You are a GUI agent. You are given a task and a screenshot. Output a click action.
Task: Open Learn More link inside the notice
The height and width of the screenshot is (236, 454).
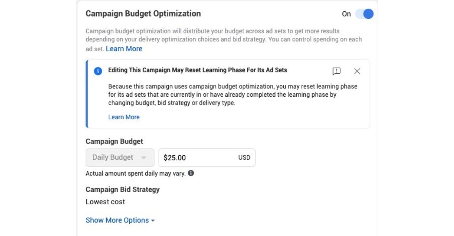[124, 117]
